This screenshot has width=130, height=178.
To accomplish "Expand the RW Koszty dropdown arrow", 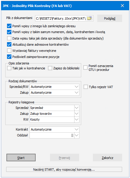I will [x=77, y=119].
